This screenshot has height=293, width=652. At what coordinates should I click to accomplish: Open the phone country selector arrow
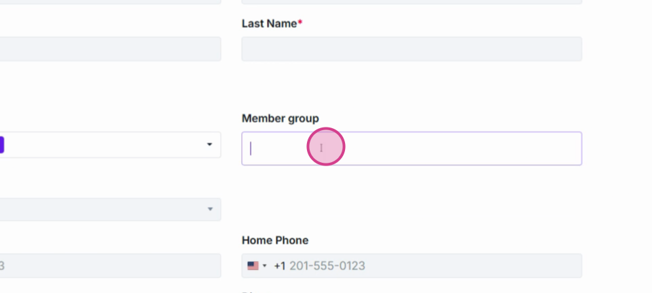[264, 266]
